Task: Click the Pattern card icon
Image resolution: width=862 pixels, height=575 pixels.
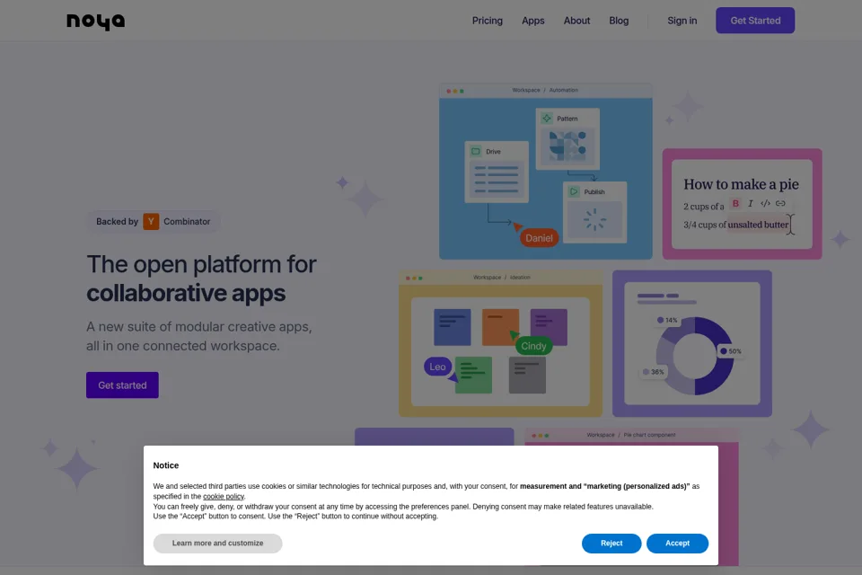Action: (x=547, y=119)
